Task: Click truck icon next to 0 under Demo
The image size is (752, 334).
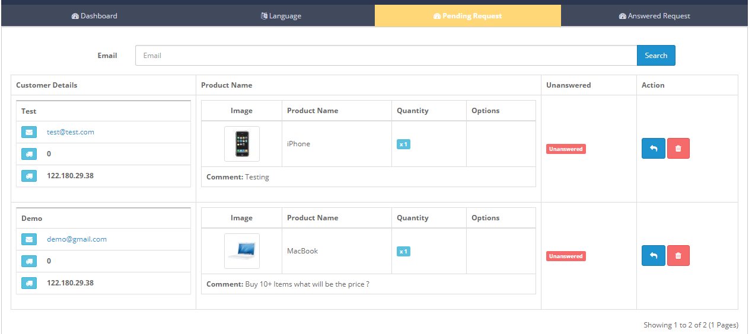Action: [x=29, y=261]
